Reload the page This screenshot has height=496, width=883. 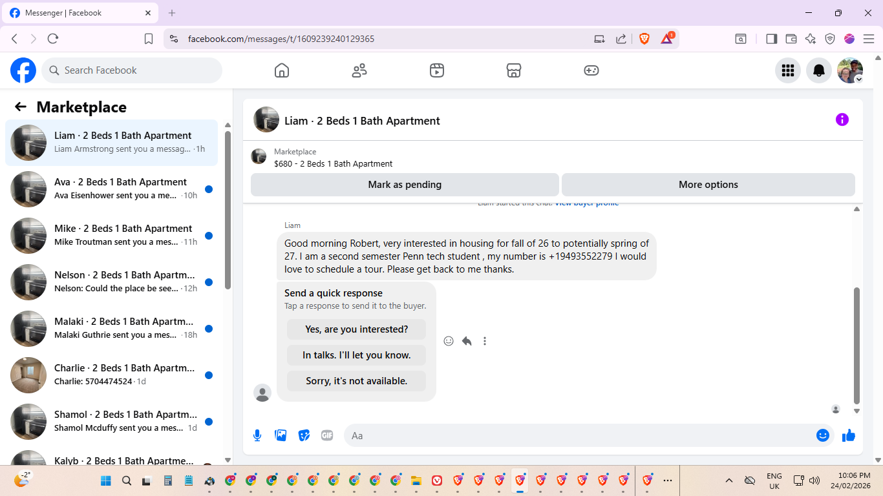tap(53, 39)
